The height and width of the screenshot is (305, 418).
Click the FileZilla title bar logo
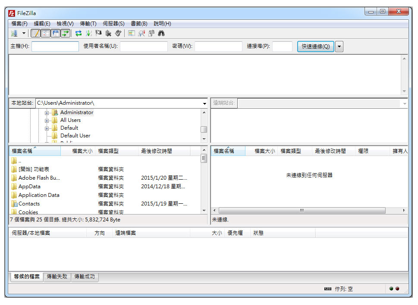(12, 13)
